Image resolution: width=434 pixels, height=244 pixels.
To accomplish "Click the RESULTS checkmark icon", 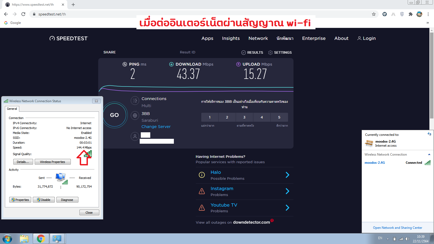I will pos(244,53).
